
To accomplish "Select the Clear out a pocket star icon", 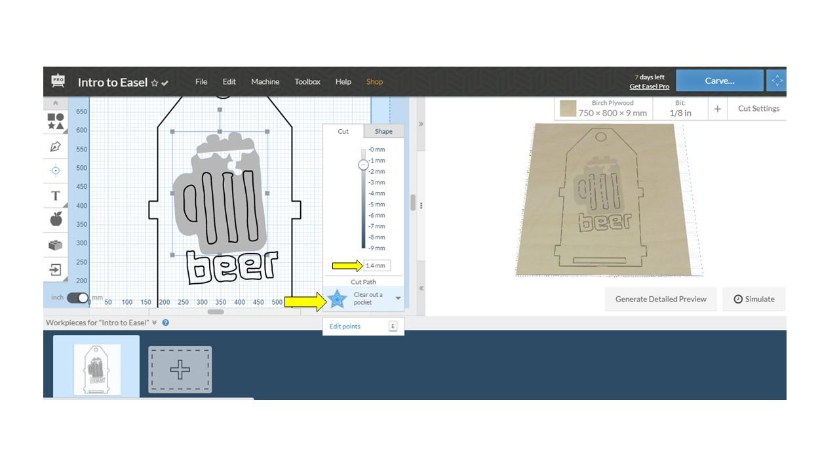I will [337, 299].
